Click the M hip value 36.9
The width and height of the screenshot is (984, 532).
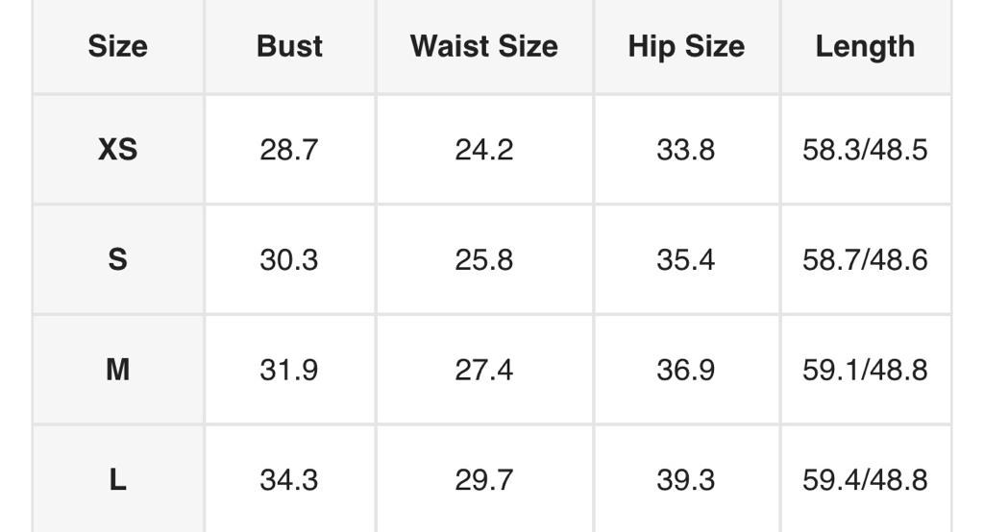[685, 370]
